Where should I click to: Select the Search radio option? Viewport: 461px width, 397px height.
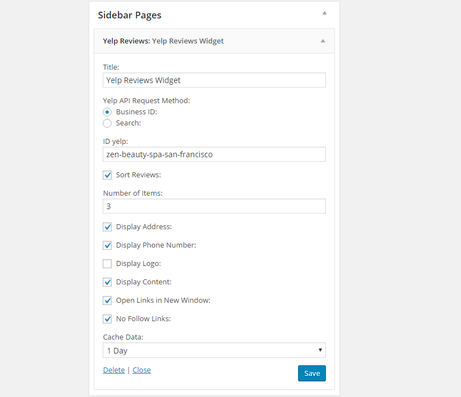pos(107,123)
